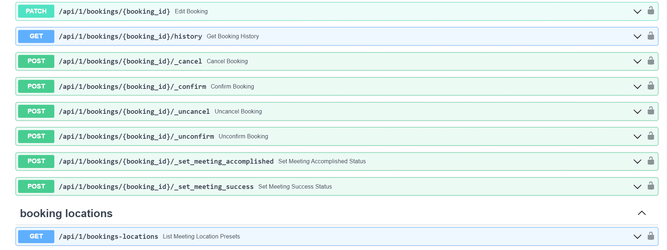The height and width of the screenshot is (250, 667).
Task: Expand Set Meeting Success Status chevron
Action: coord(637,187)
